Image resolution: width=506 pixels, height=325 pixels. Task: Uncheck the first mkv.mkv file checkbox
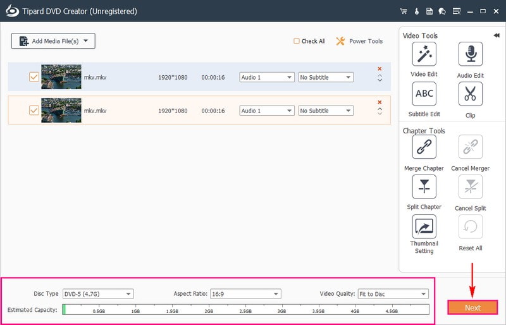coord(34,77)
